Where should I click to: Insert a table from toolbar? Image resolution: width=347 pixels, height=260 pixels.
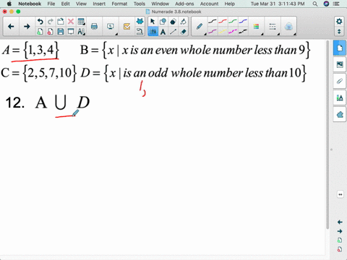pyautogui.click(x=81, y=22)
